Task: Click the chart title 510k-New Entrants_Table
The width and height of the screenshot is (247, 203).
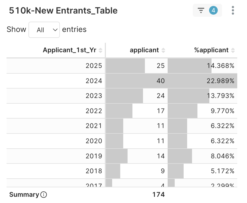Action: [x=63, y=11]
